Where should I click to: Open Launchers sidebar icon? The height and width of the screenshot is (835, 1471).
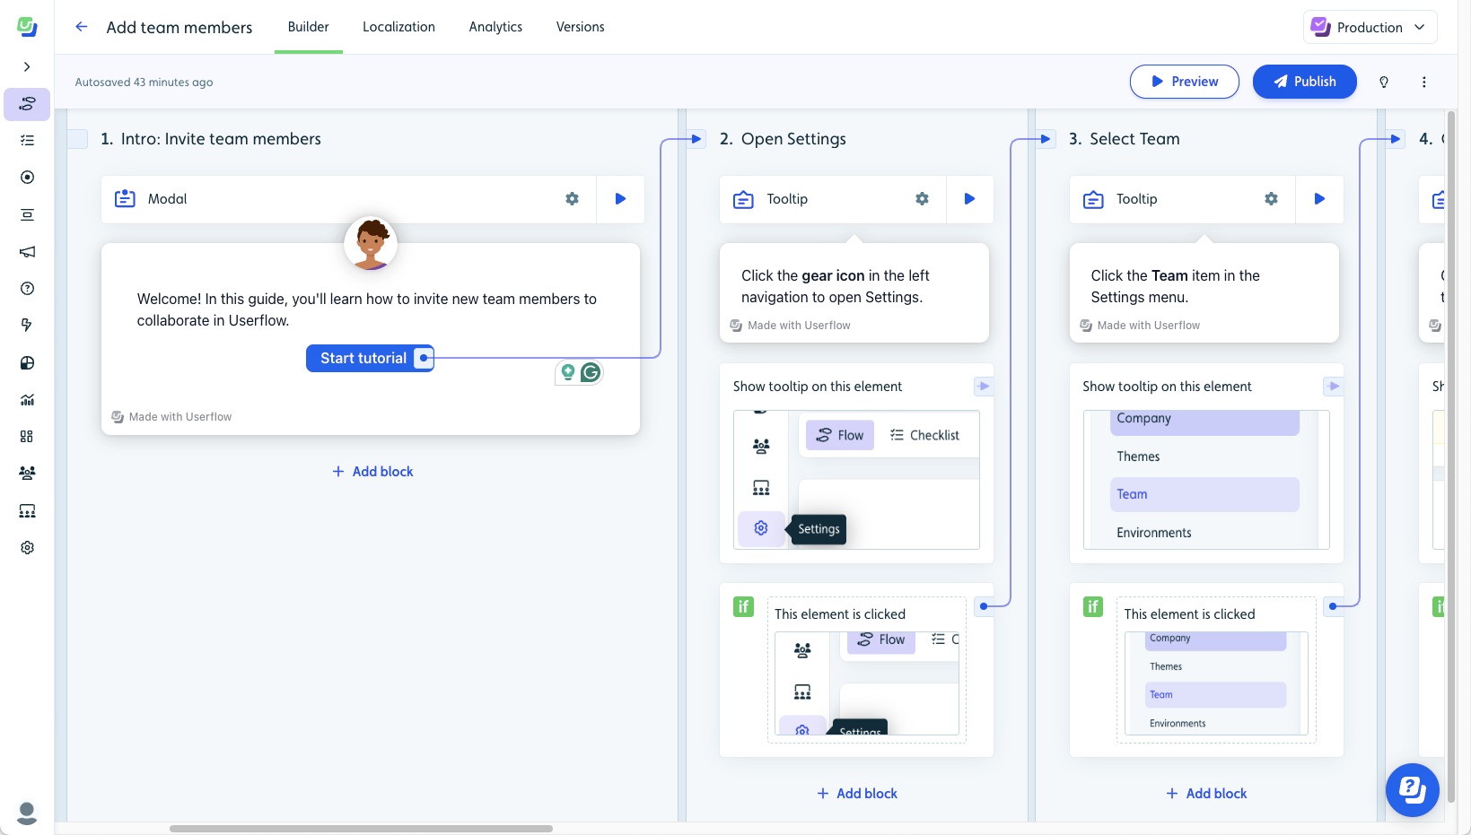27,177
